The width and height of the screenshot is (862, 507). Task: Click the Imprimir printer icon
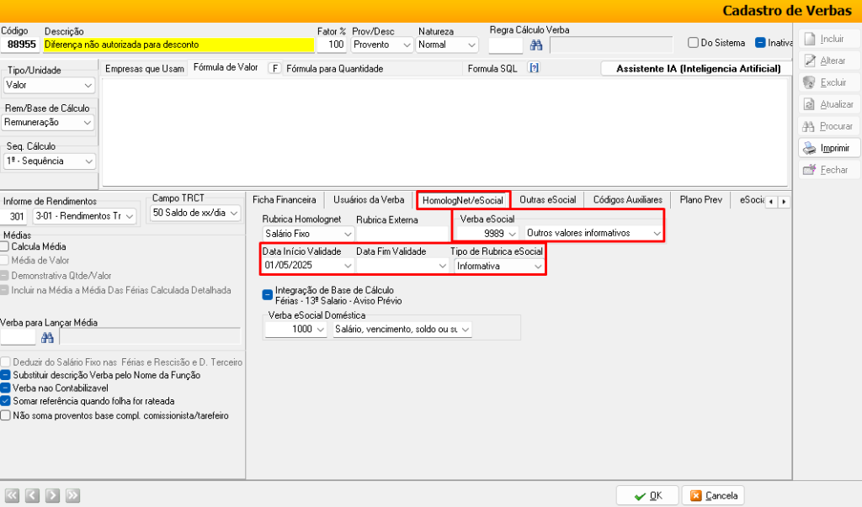click(x=809, y=148)
